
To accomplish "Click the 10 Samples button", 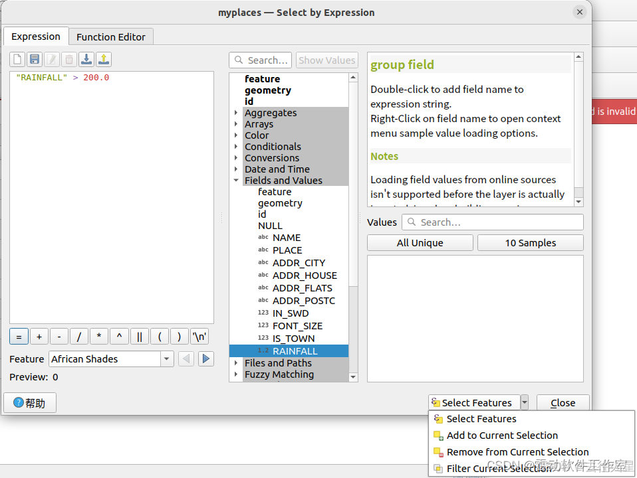I will 531,243.
